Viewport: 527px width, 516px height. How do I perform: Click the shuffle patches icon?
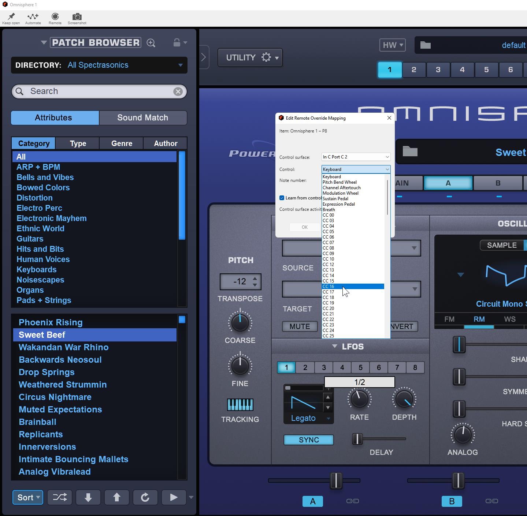click(x=60, y=497)
